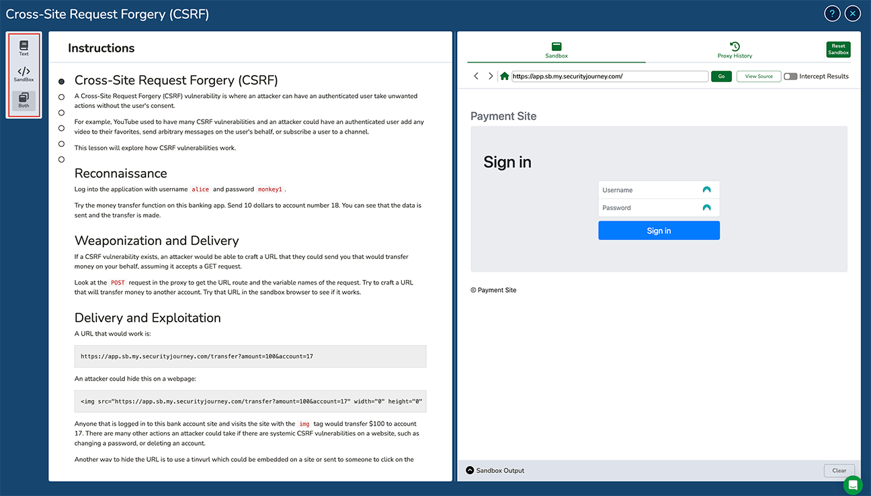Go to sandbox home via house icon
The height and width of the screenshot is (496, 871).
(x=505, y=77)
